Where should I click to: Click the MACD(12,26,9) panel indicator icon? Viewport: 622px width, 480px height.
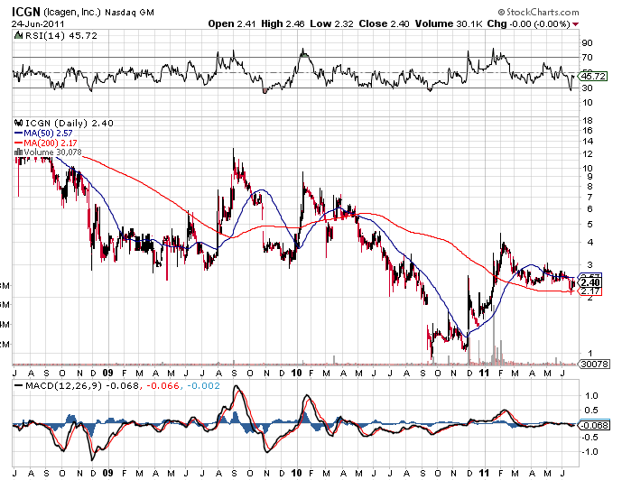coord(17,386)
